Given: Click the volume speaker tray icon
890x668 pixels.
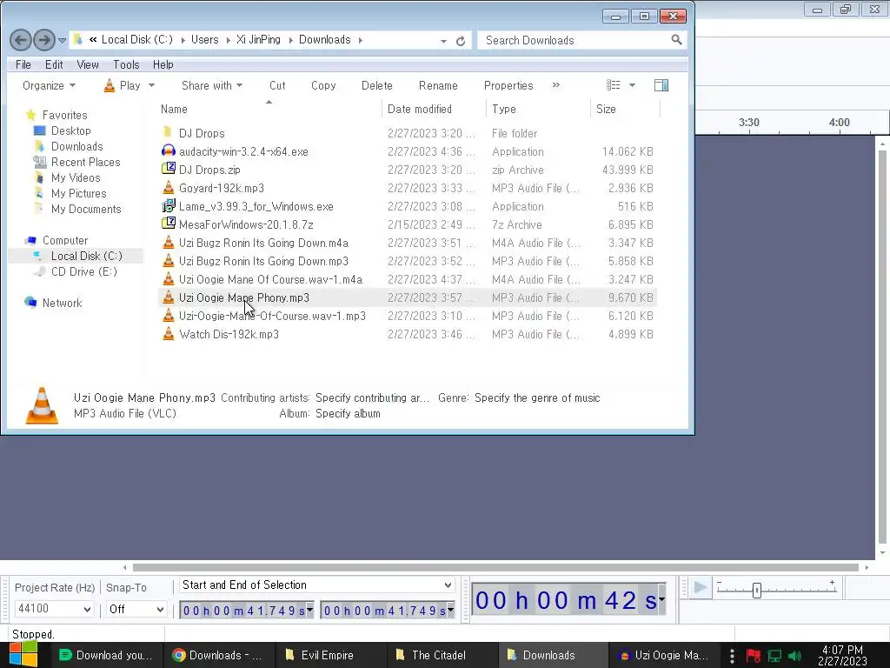Looking at the screenshot, I should tap(795, 656).
